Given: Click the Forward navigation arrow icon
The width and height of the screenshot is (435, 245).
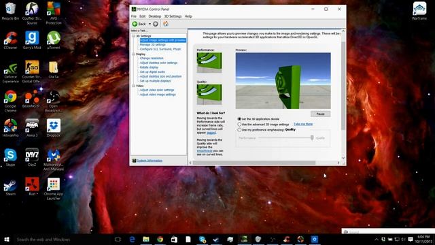Looking at the screenshot, I should point(156,24).
